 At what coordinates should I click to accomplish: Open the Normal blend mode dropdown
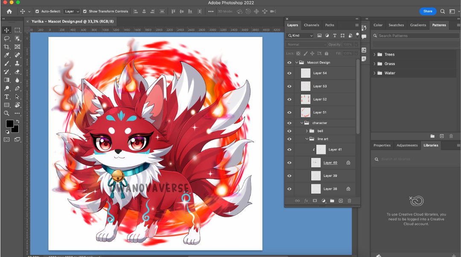coord(306,44)
